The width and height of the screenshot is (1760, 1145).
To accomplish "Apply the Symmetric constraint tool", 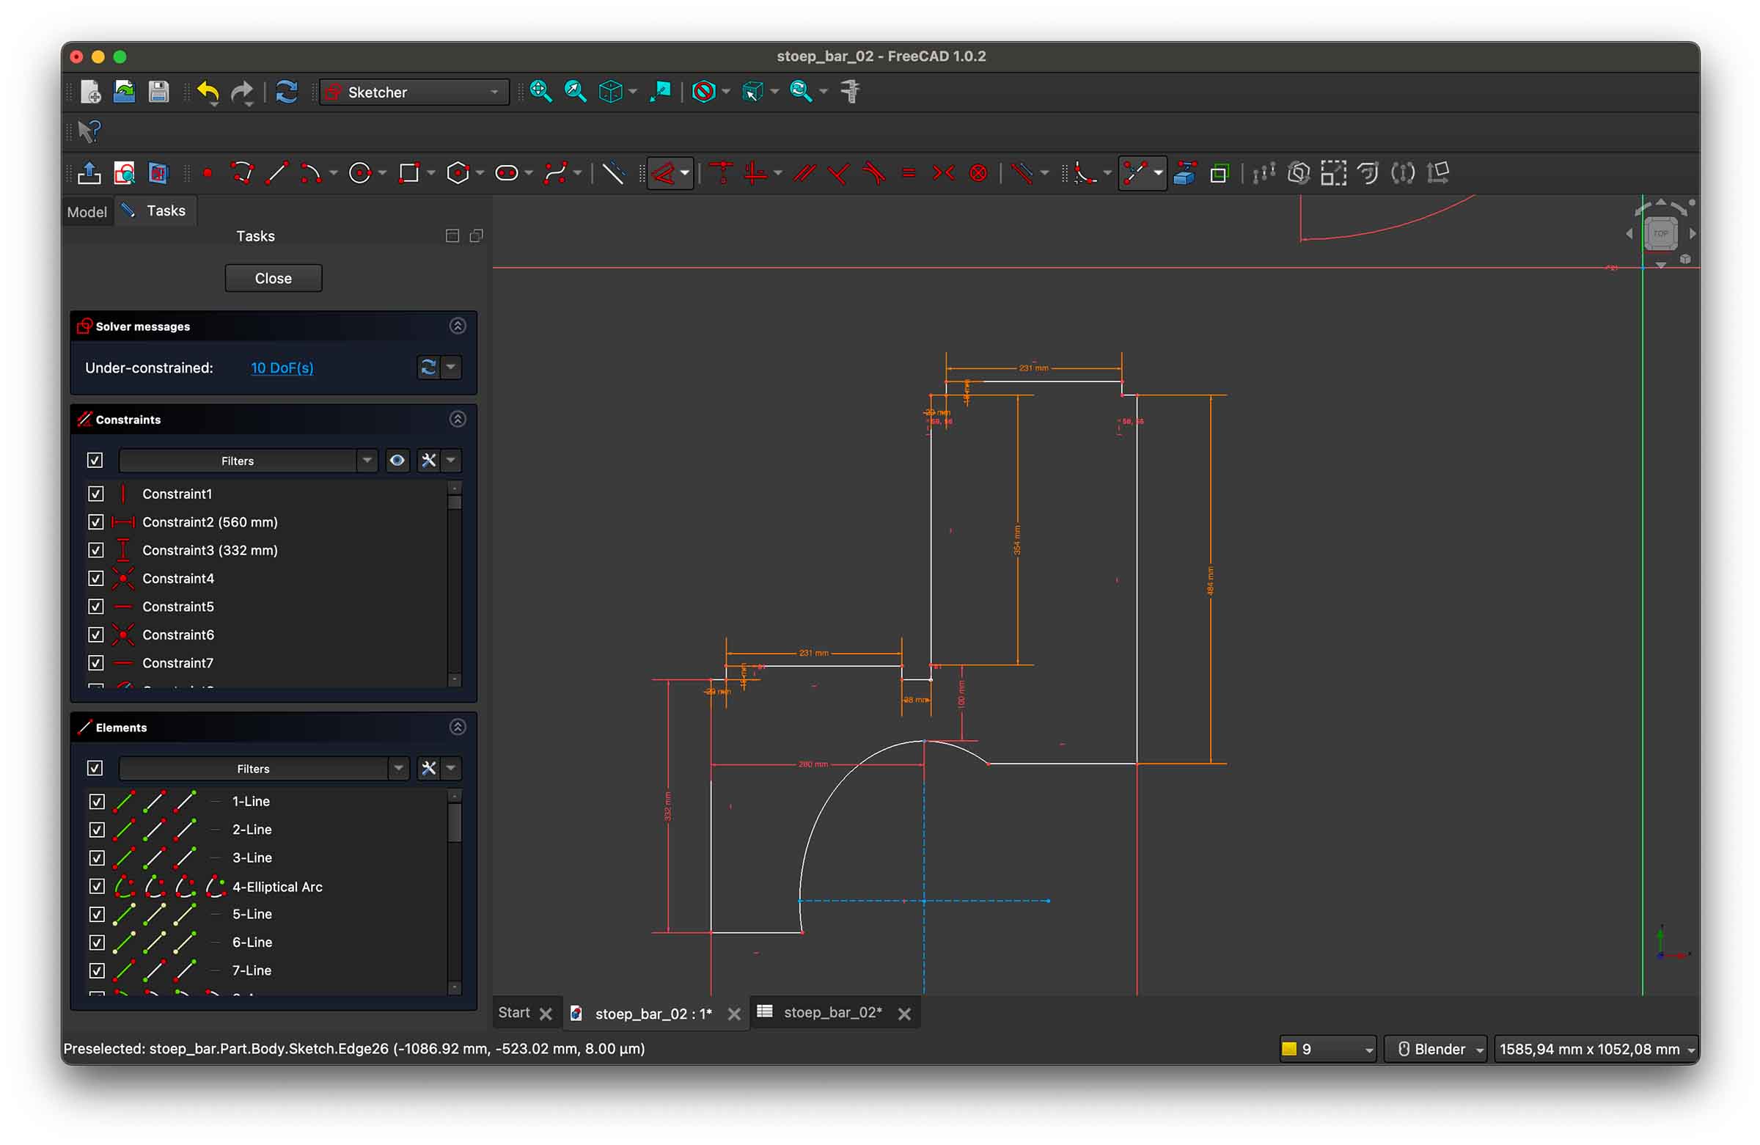I will point(944,173).
